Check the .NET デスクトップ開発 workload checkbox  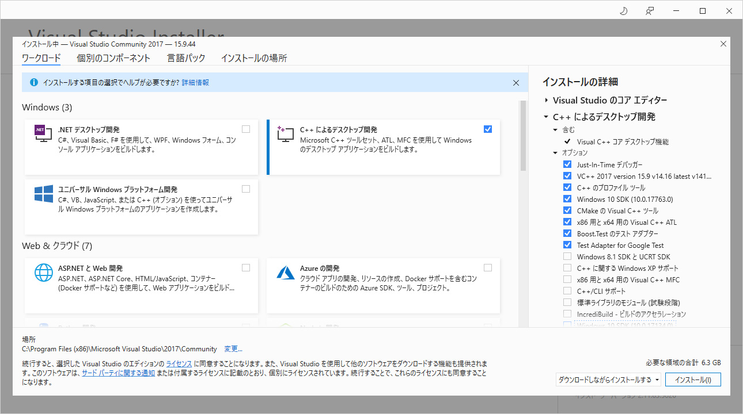[x=246, y=129]
